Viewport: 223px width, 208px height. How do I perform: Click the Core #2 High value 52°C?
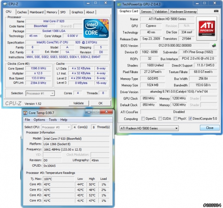click(x=92, y=195)
